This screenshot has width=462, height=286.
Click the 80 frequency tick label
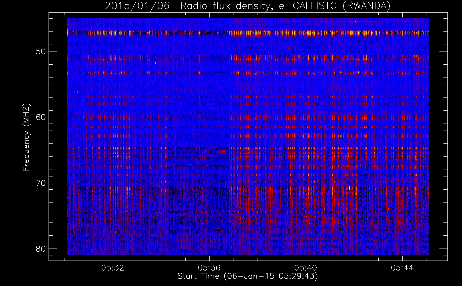pos(41,248)
